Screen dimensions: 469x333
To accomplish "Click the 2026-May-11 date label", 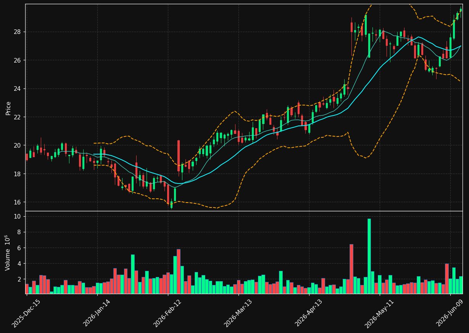I will pos(379,314).
